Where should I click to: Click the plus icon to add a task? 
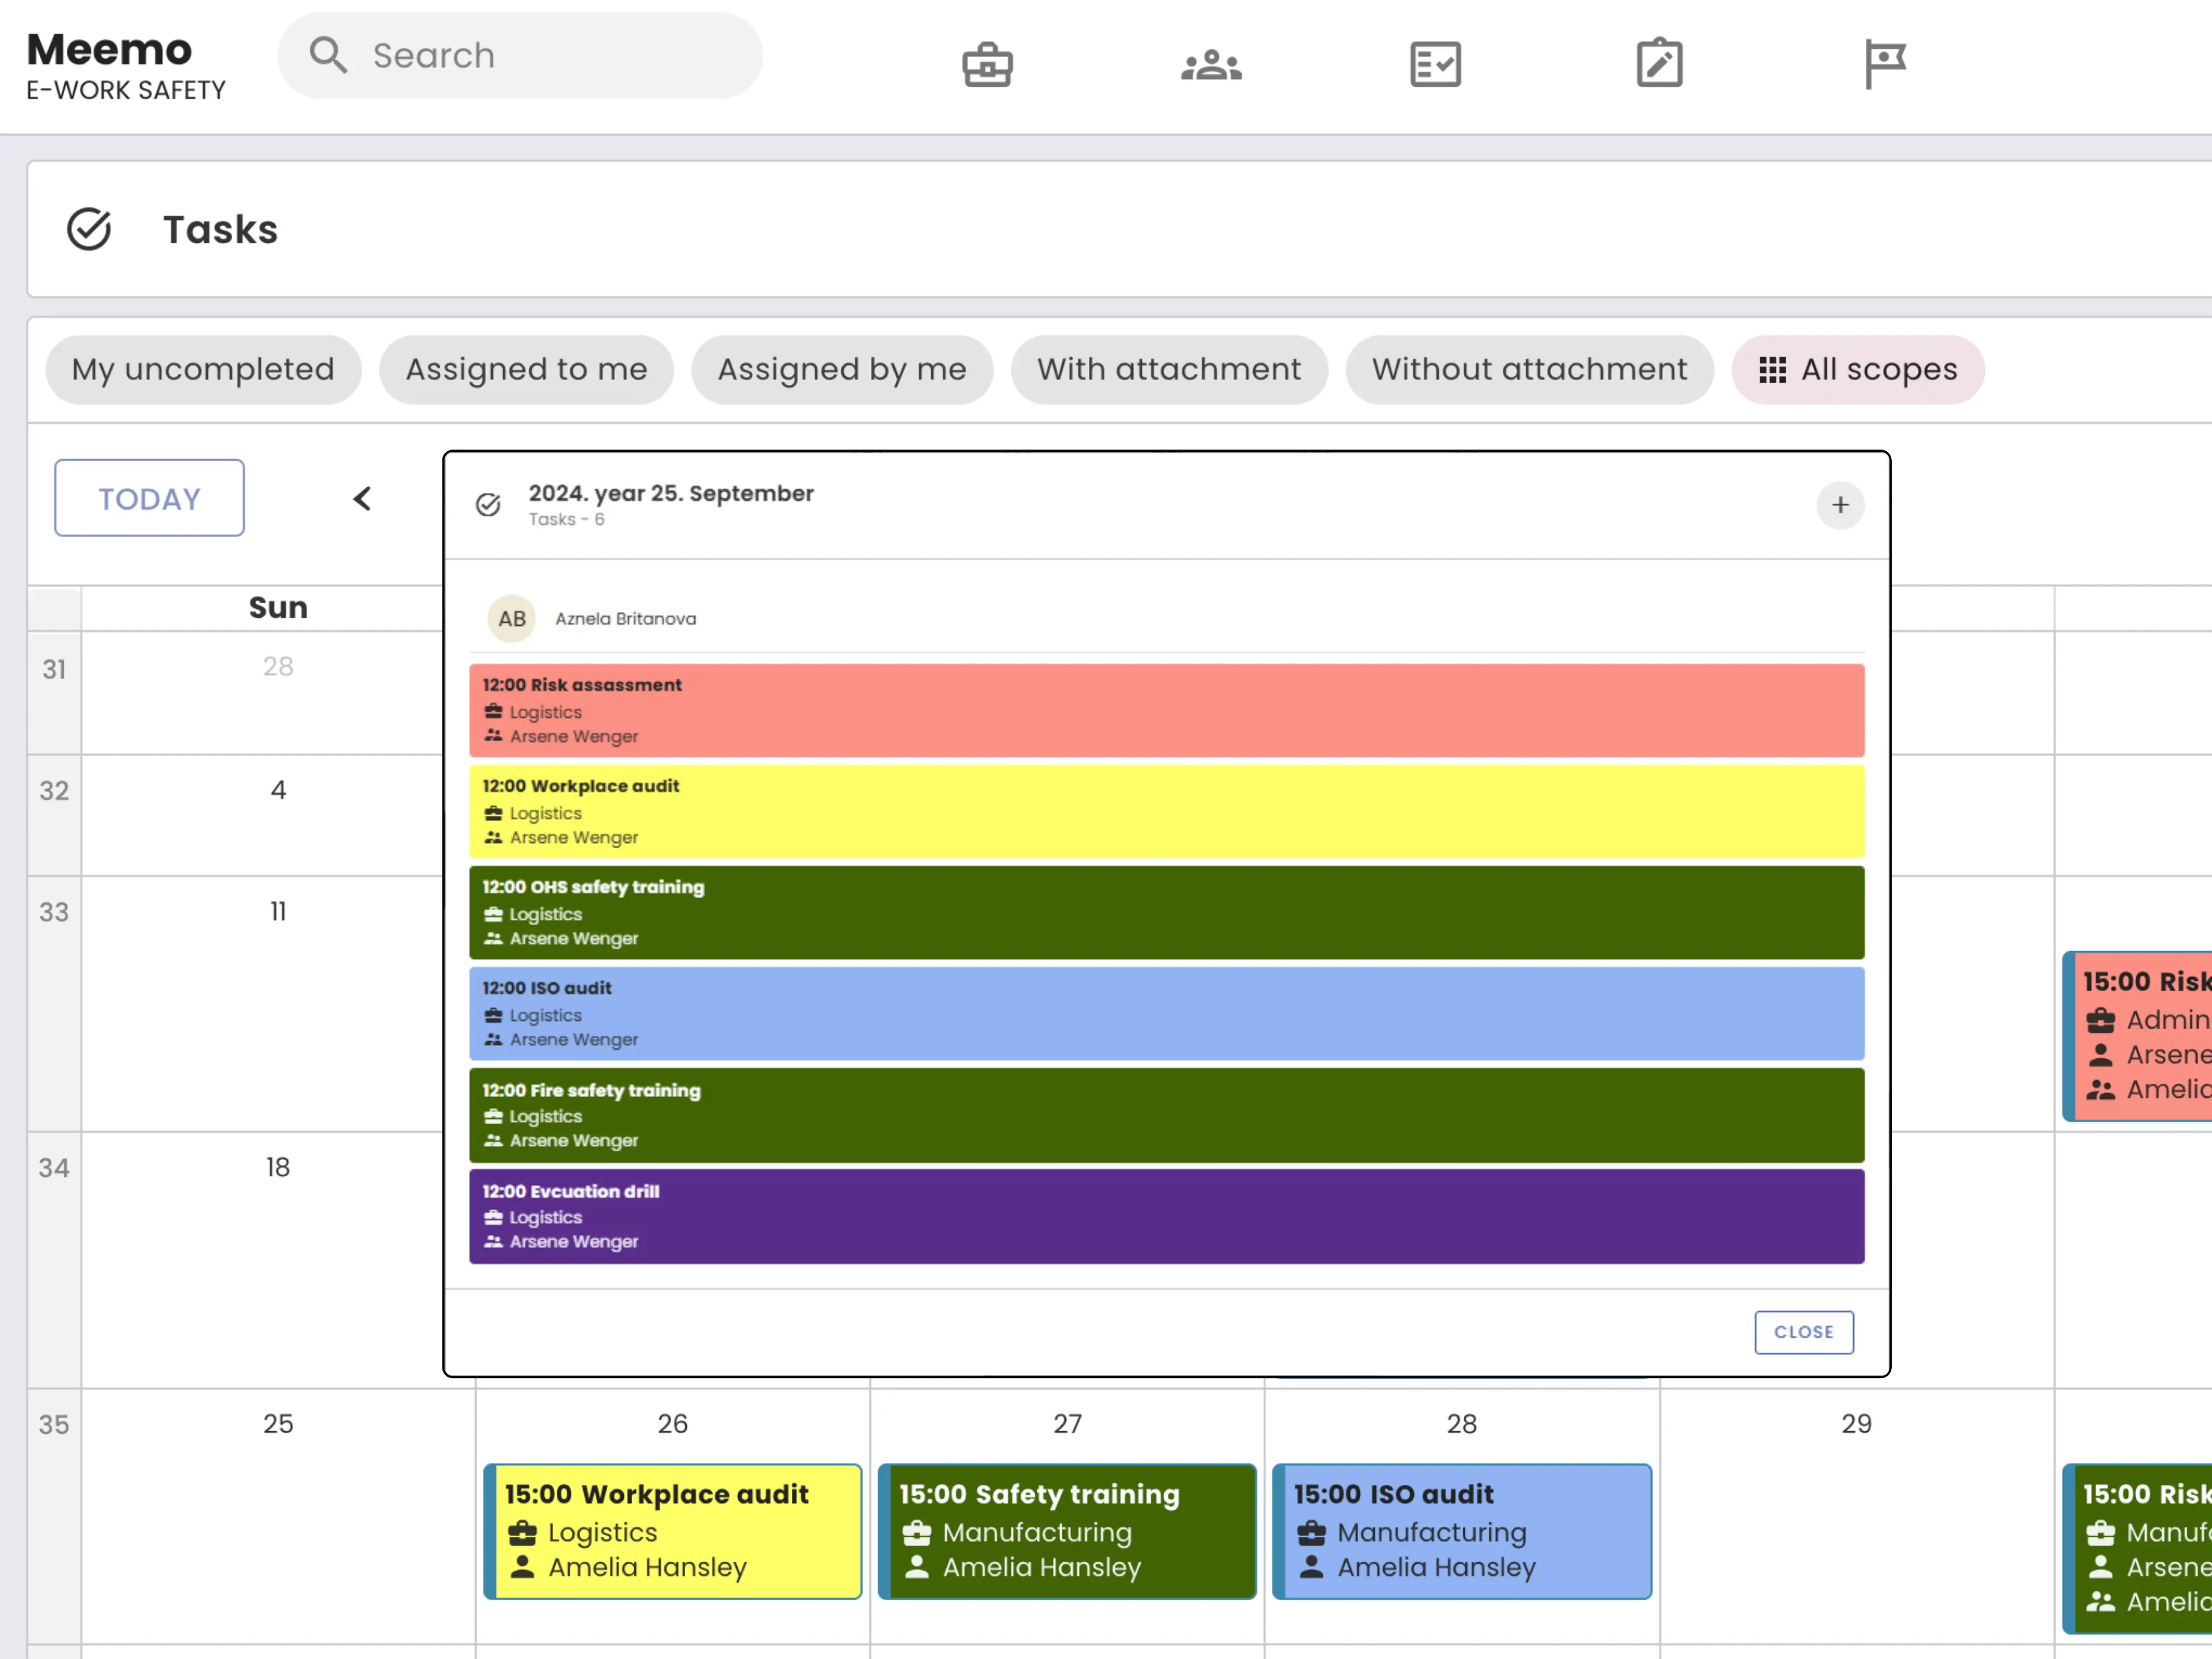click(x=1840, y=505)
